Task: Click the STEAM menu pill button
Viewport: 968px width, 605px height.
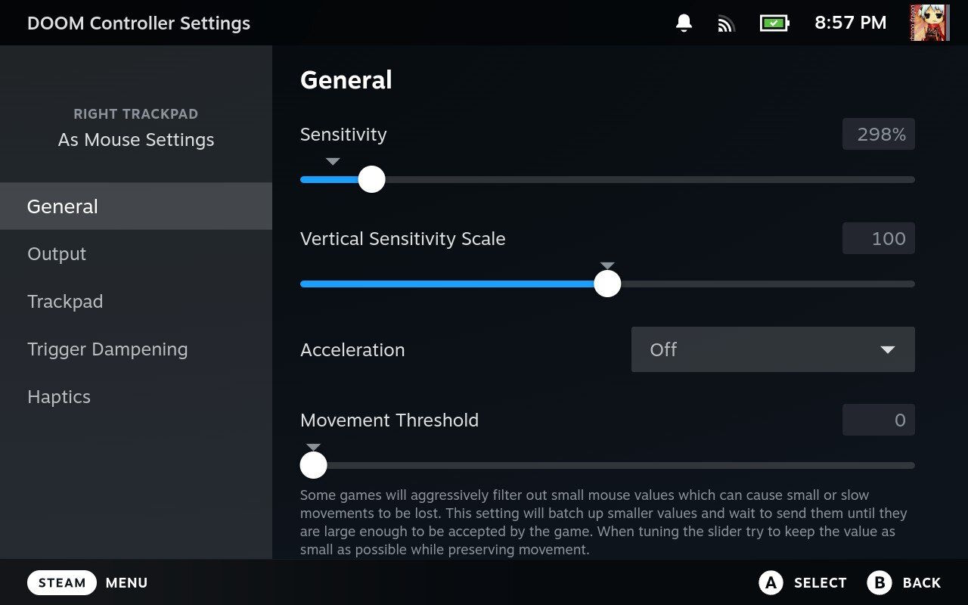Action: point(62,582)
